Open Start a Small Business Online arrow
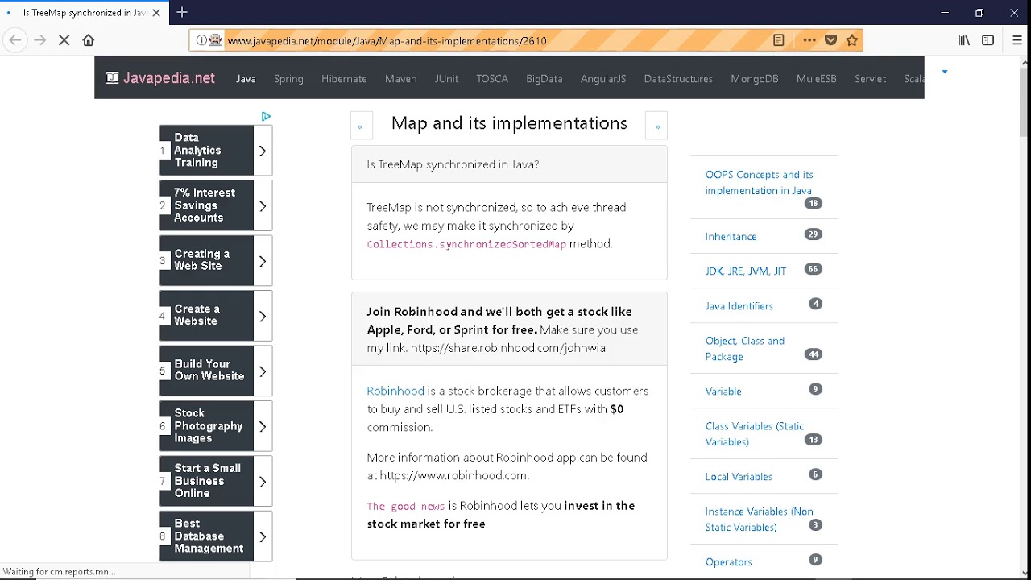Screen dimensions: 1031x580 pyautogui.click(x=263, y=482)
